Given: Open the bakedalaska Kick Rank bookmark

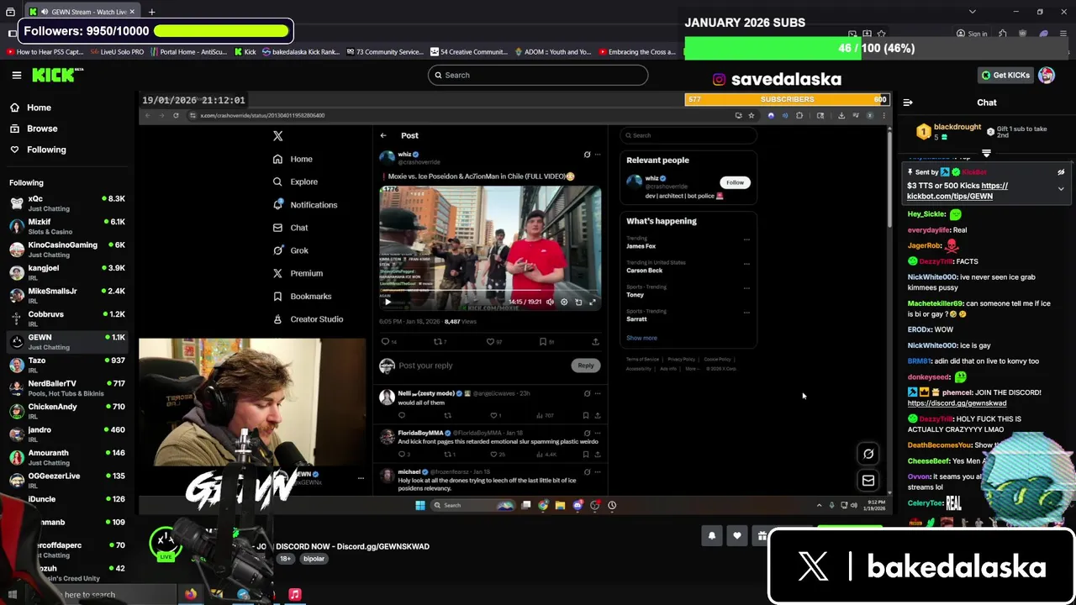Looking at the screenshot, I should [x=301, y=52].
